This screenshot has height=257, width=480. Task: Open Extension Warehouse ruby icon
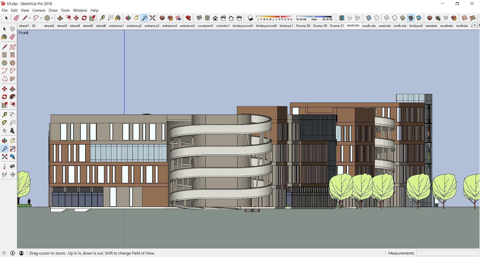tap(188, 18)
